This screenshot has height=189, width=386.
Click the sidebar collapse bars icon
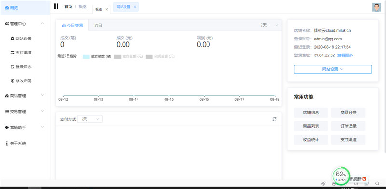click(x=56, y=6)
